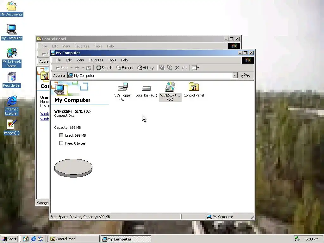Open the Help menu in My Computer
Screen dimensions: 324x243
(x=124, y=60)
